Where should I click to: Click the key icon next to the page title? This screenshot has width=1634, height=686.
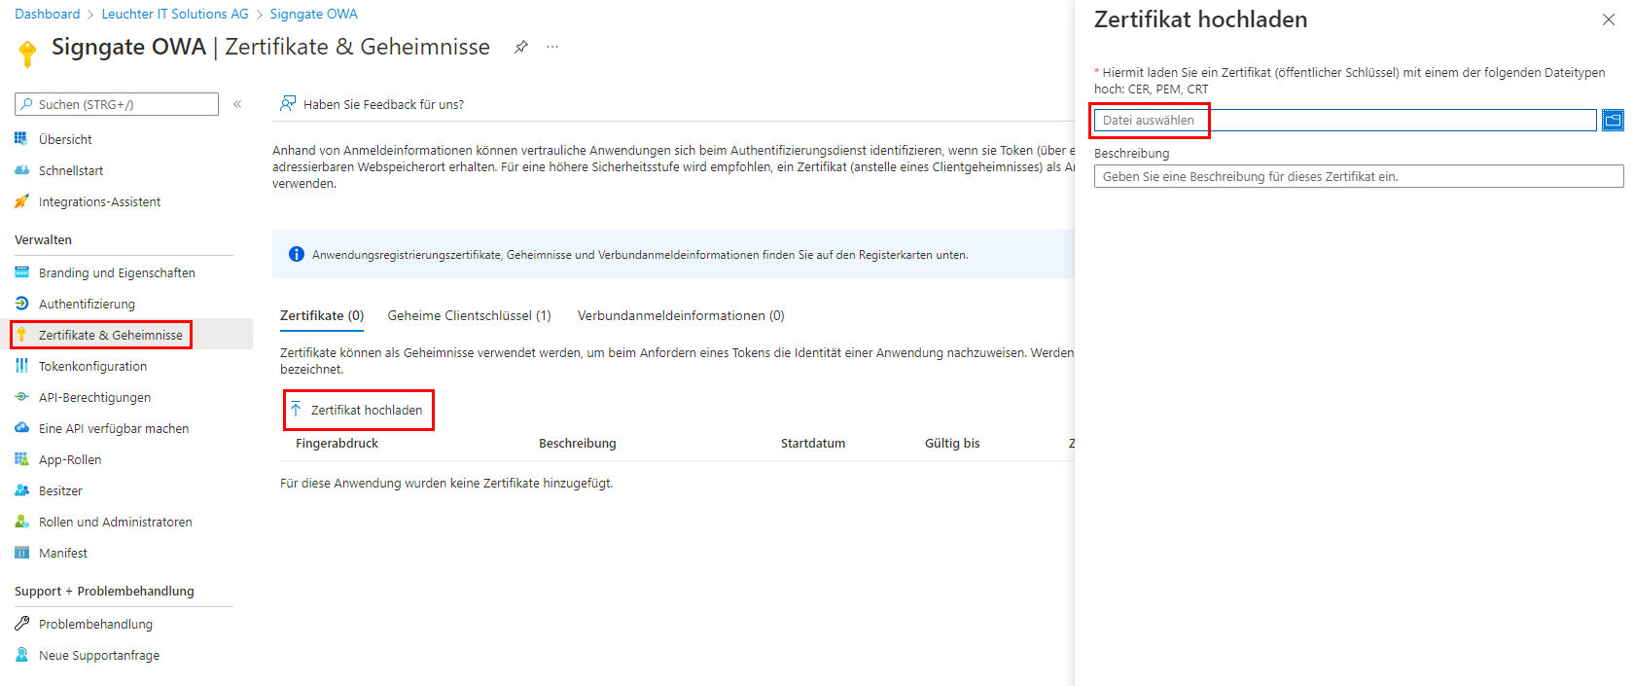[27, 53]
